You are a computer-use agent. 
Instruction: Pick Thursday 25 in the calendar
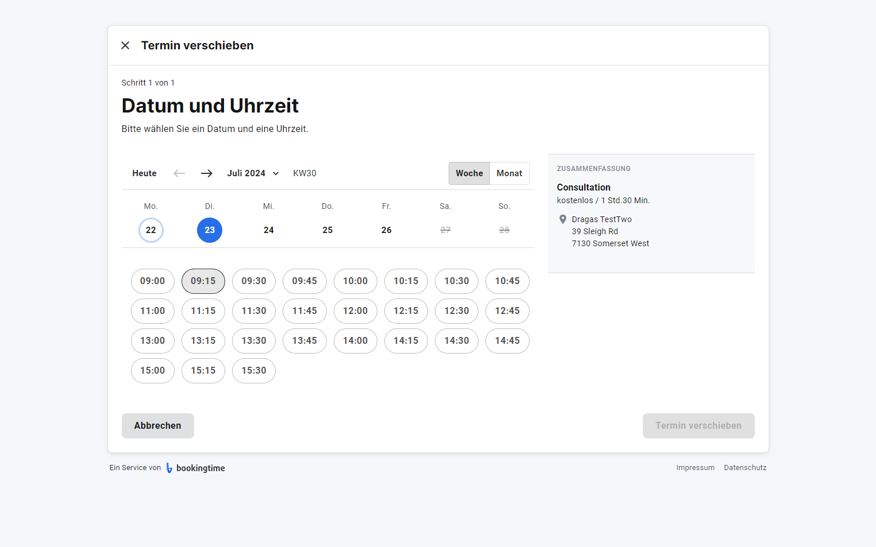click(327, 230)
